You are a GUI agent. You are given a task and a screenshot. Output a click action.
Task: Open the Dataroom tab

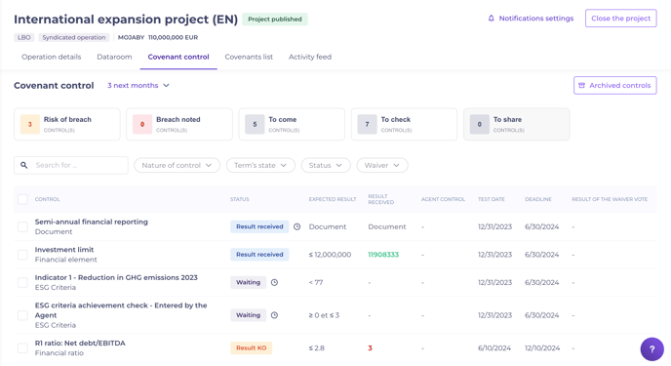pyautogui.click(x=114, y=57)
